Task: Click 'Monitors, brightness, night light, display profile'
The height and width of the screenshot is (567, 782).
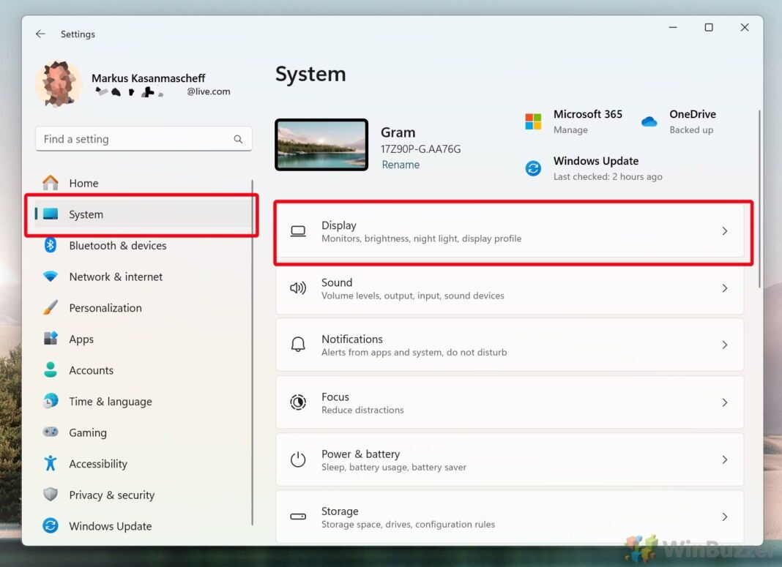Action: (x=422, y=239)
